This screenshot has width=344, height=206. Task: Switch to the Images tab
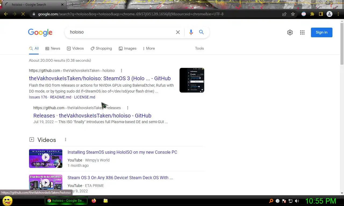[127, 49]
